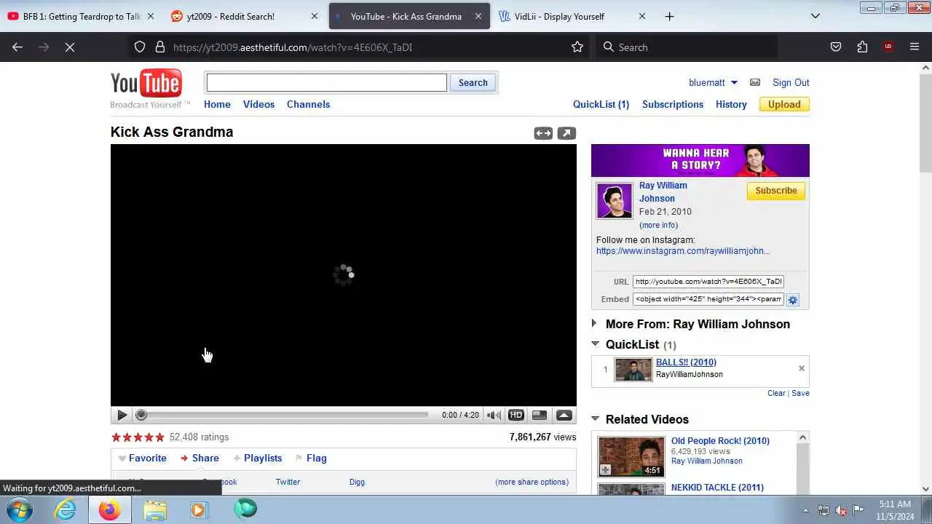Click the volume icon in the system tray
932x524 pixels.
841,510
